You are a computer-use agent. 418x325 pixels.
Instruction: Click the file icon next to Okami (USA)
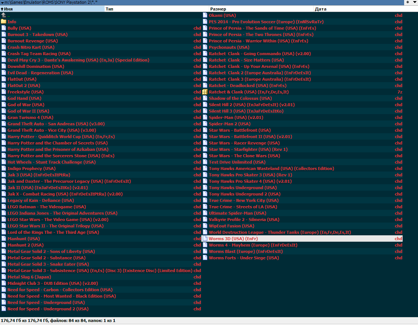click(205, 15)
